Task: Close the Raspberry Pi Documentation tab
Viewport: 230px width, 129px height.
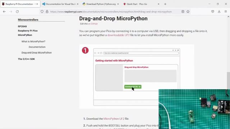Action: click(37, 4)
